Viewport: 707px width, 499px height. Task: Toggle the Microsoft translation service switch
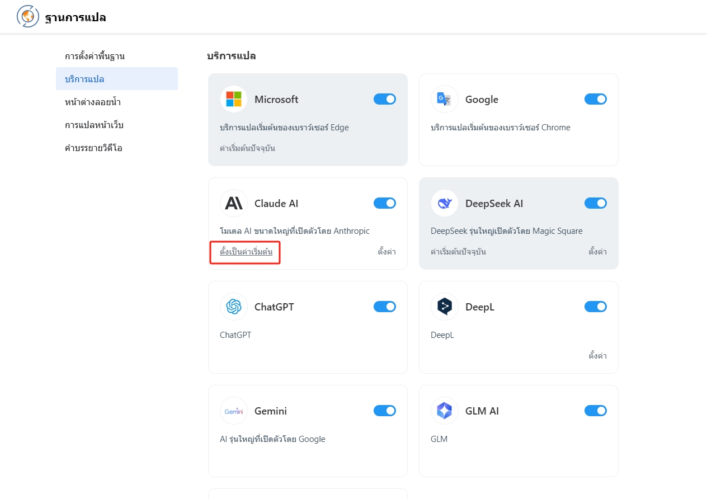(x=385, y=99)
